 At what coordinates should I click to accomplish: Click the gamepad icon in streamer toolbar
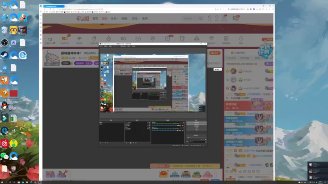click(123, 38)
